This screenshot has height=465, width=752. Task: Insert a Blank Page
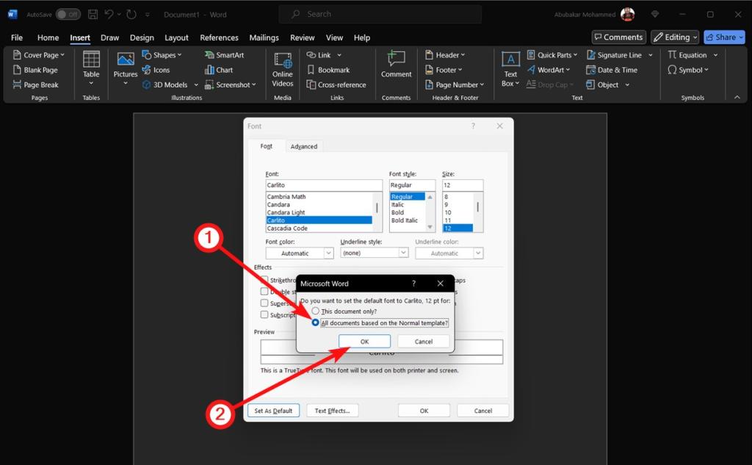pyautogui.click(x=35, y=70)
